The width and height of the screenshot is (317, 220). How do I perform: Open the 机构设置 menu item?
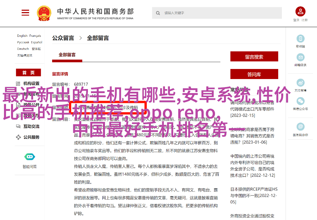click(31, 84)
